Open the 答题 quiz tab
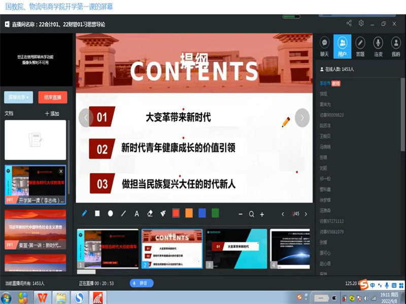Screen dimensions: 406x304 (x=360, y=47)
